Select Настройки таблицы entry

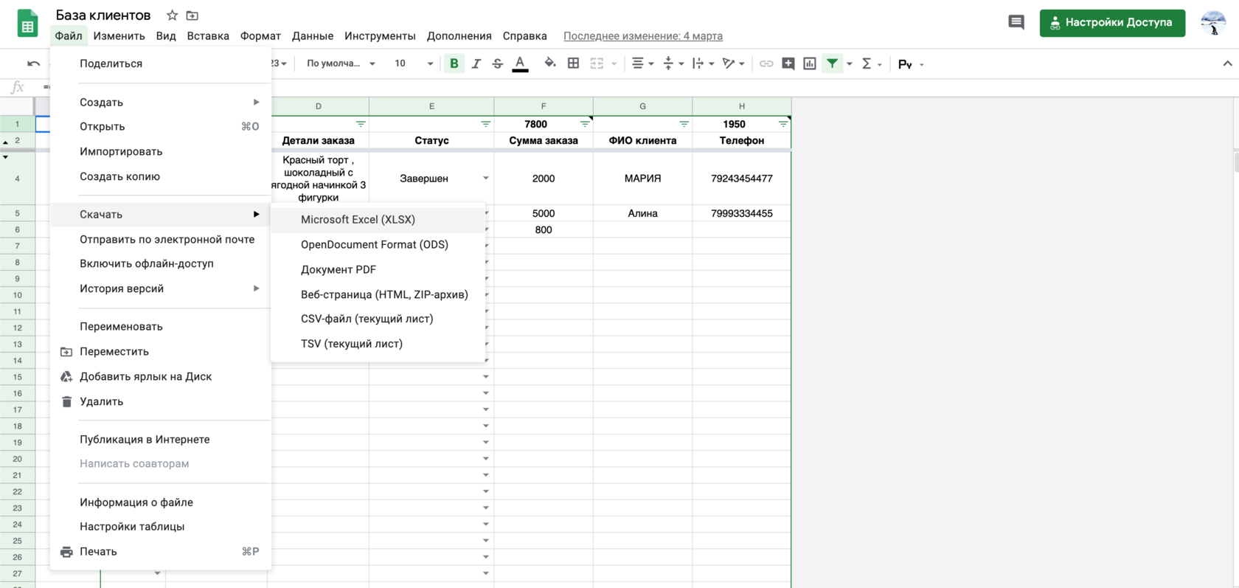pyautogui.click(x=161, y=527)
